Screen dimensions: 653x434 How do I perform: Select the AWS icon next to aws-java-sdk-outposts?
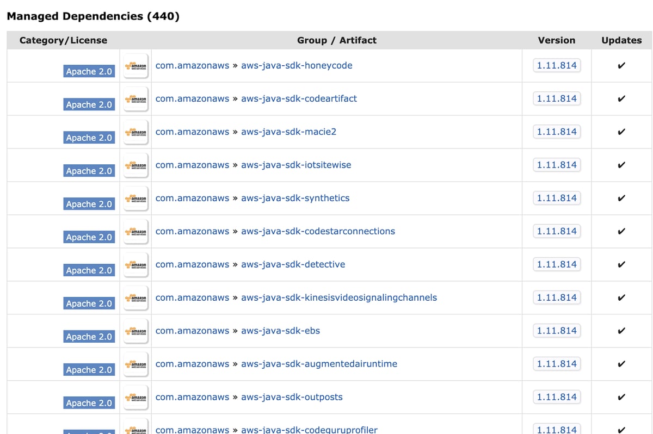coord(135,397)
